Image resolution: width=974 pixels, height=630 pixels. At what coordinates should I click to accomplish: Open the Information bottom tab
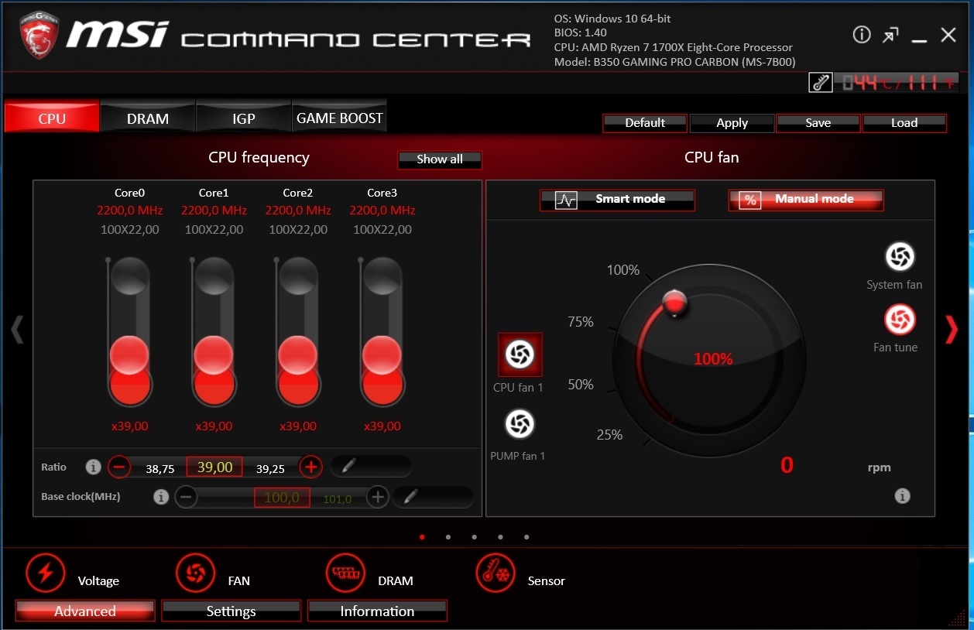click(377, 611)
